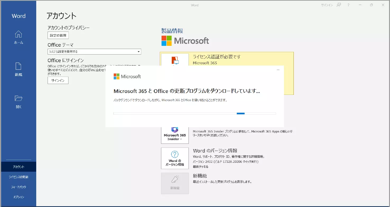Viewport: 390px width, 207px height.
Task: Click the Home icon in sidebar
Action: [18, 34]
